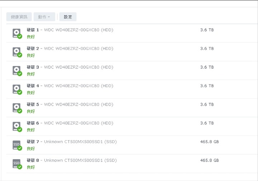Open the 設定 button
Image resolution: width=258 pixels, height=181 pixels.
tap(68, 17)
